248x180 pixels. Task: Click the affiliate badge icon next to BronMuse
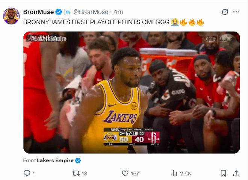[68, 12]
